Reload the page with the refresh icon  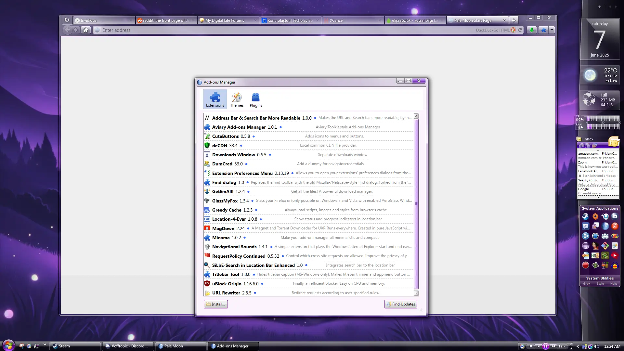coord(520,30)
